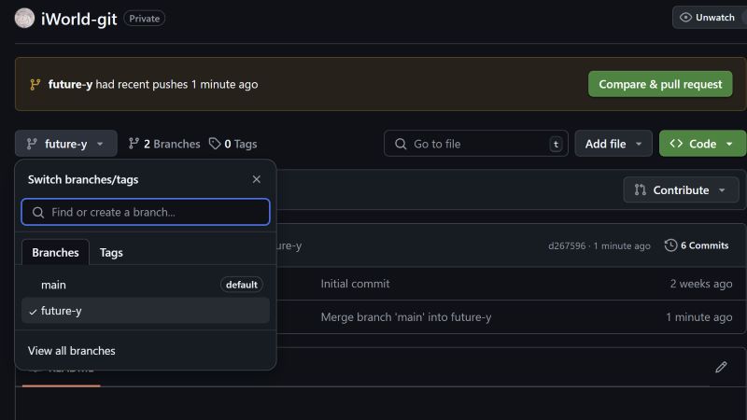Click the Switch branches/tags heading
747x420 pixels.
(x=83, y=179)
